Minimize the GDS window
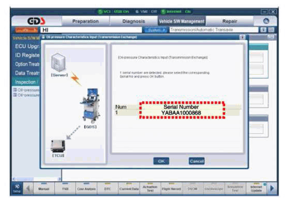The height and width of the screenshot is (202, 289). pyautogui.click(x=265, y=12)
